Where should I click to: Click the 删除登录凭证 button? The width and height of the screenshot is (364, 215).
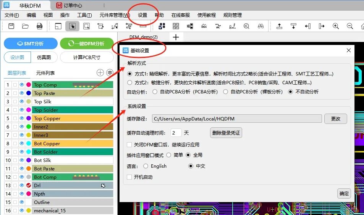226,133
